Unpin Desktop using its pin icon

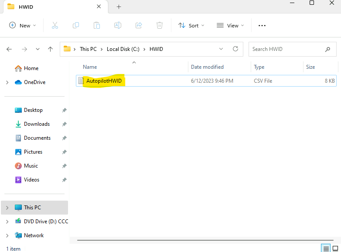[64, 110]
